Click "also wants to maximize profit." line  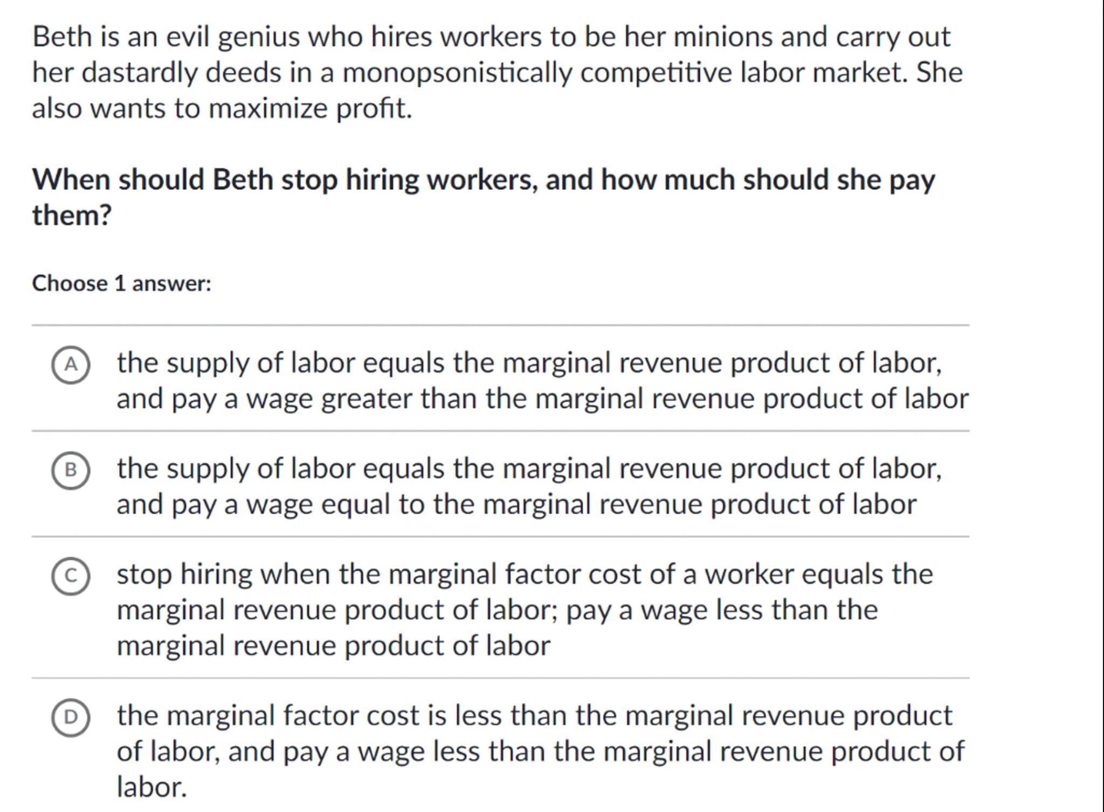pos(222,108)
